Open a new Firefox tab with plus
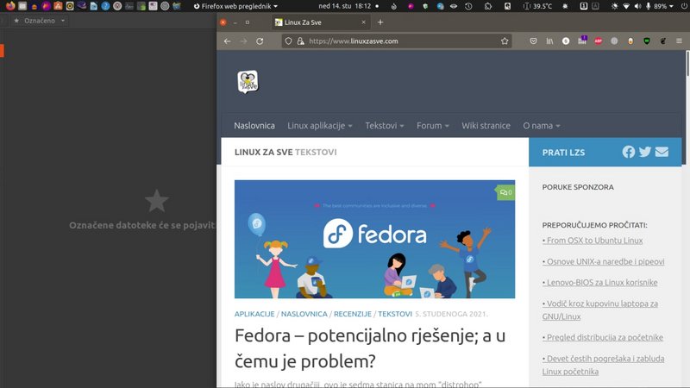This screenshot has height=388, width=690. [x=380, y=22]
